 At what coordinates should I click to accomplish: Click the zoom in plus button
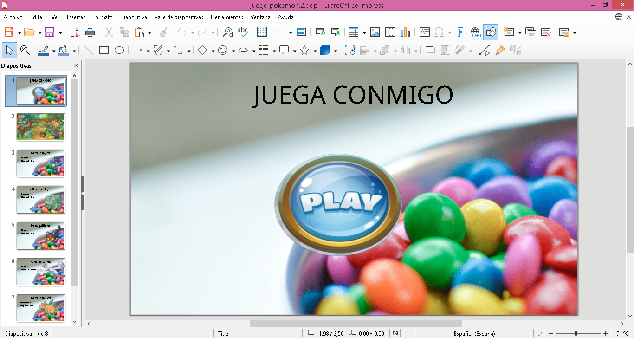coord(605,333)
